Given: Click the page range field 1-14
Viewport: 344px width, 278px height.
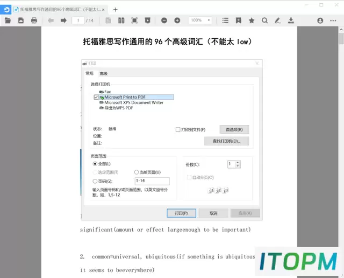Looking at the screenshot, I should coord(152,181).
